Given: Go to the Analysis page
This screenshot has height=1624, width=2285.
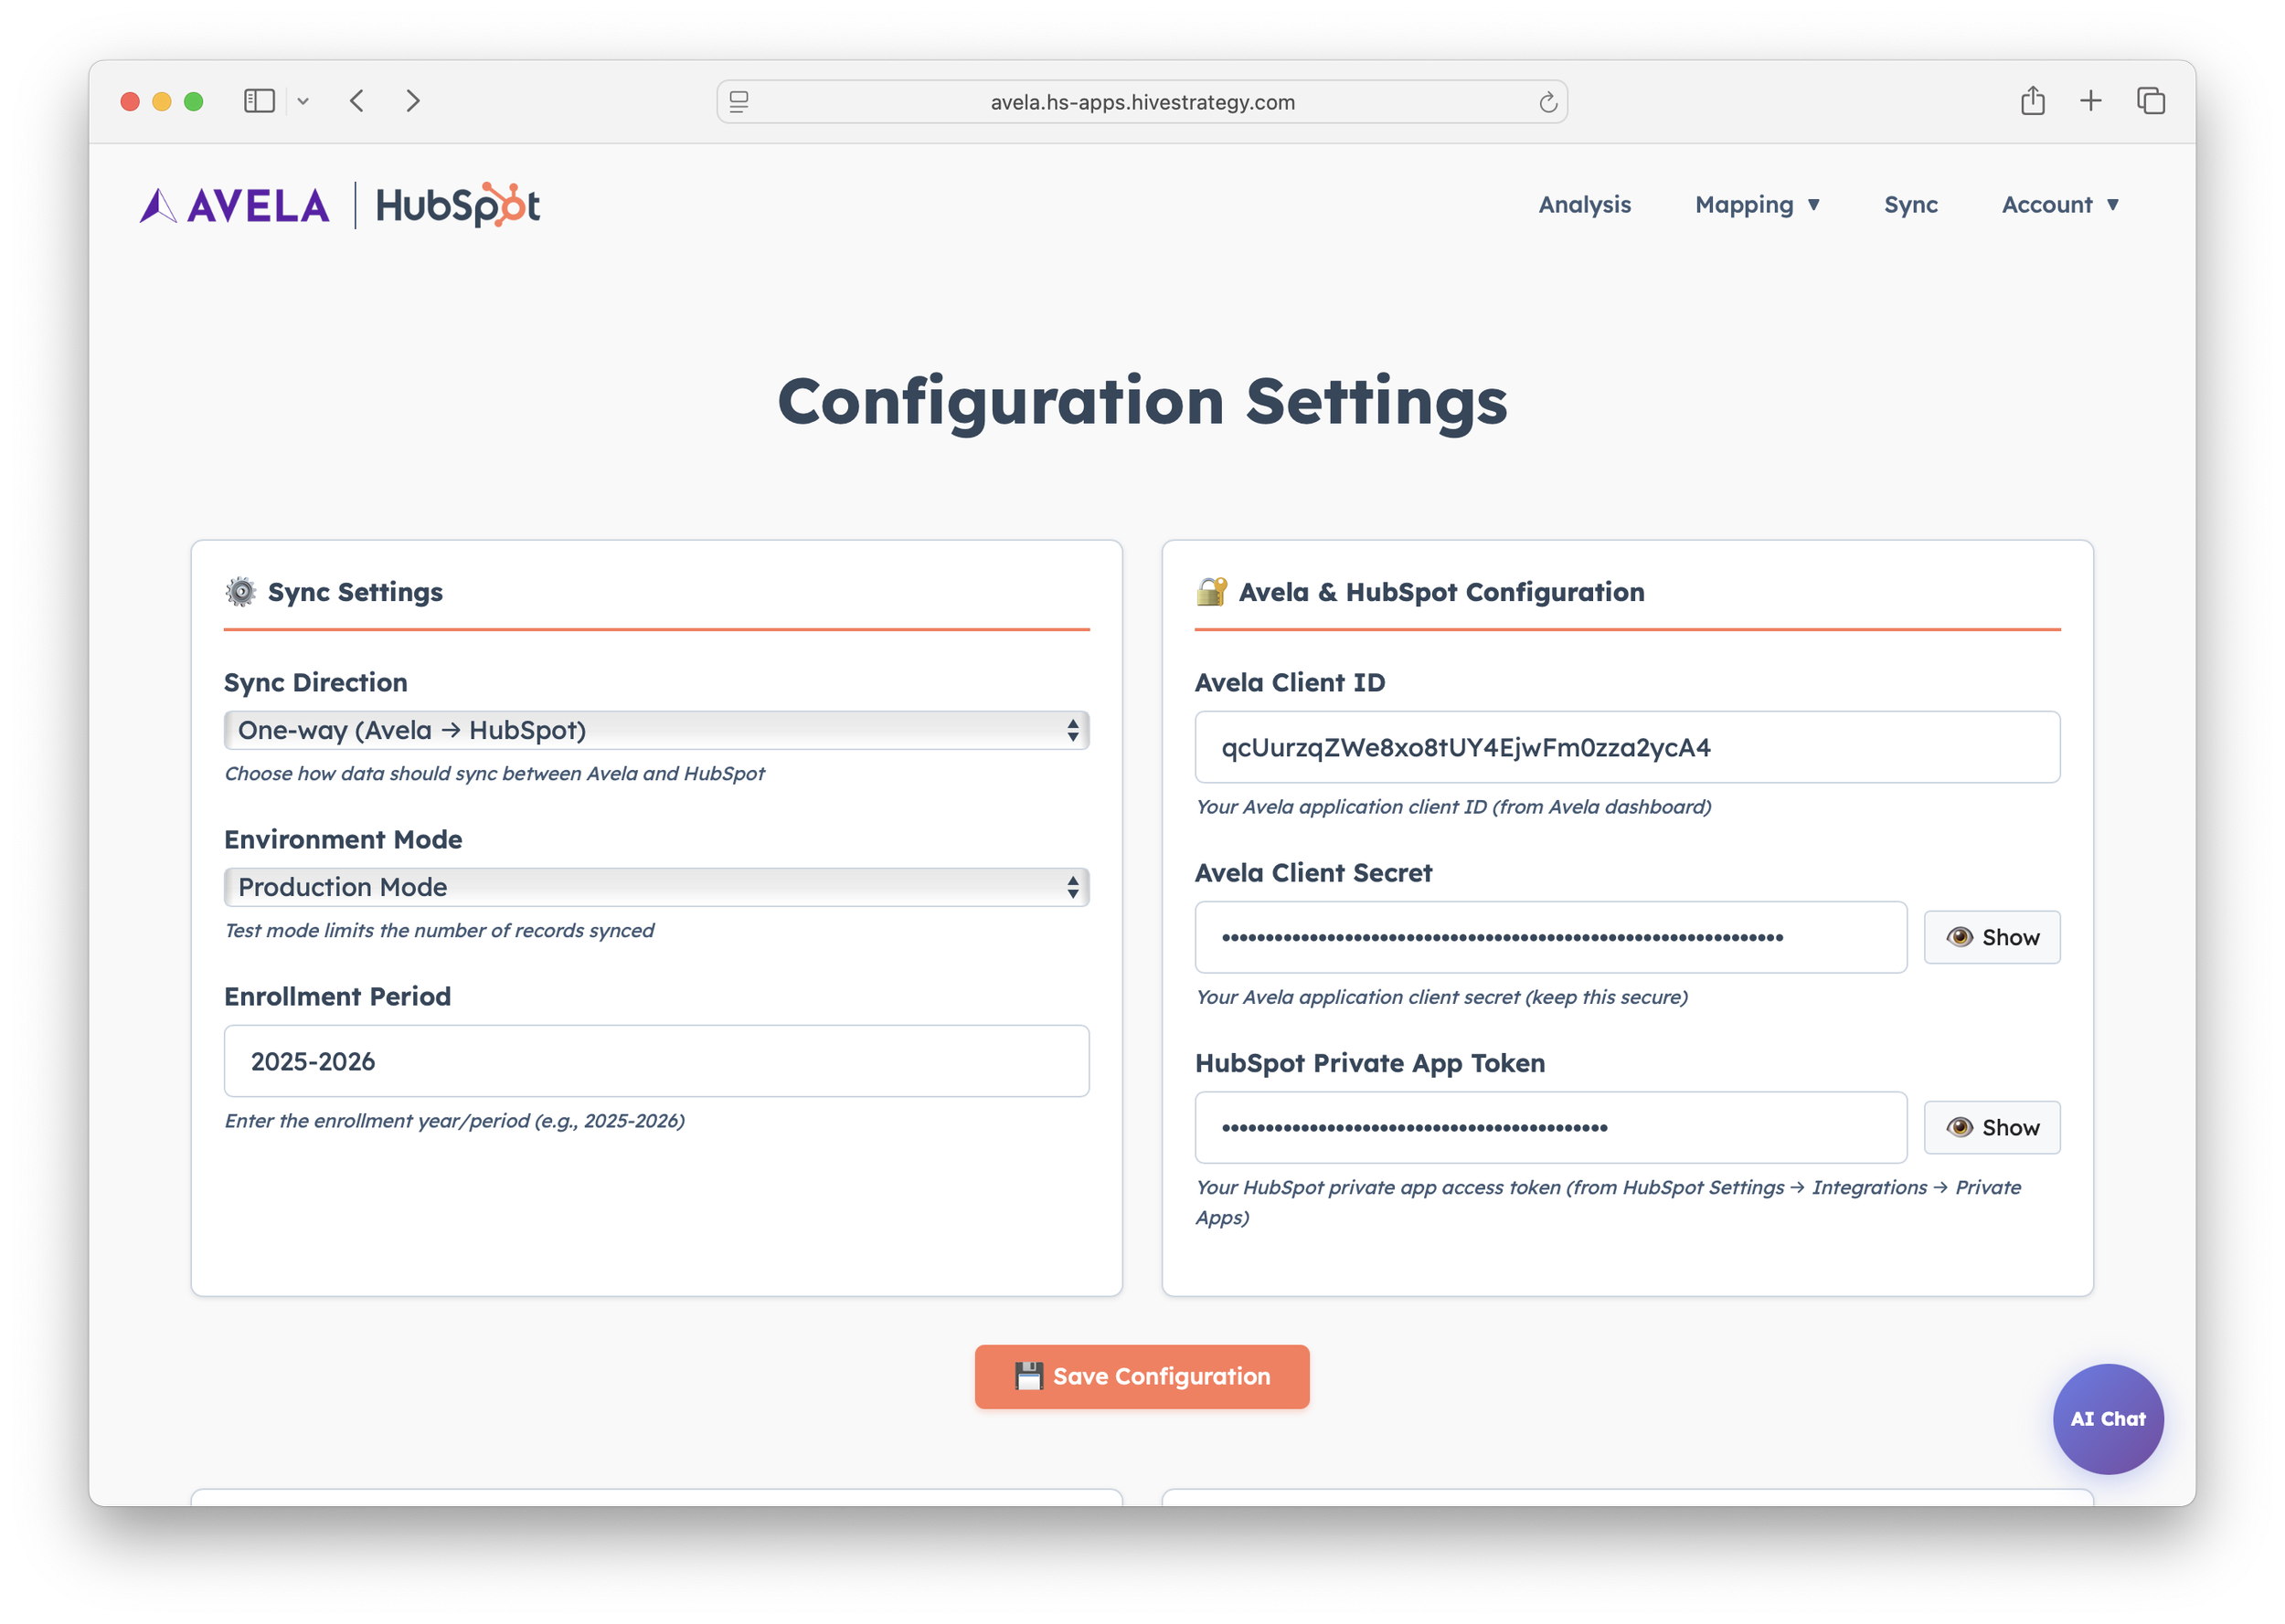Looking at the screenshot, I should (x=1584, y=205).
